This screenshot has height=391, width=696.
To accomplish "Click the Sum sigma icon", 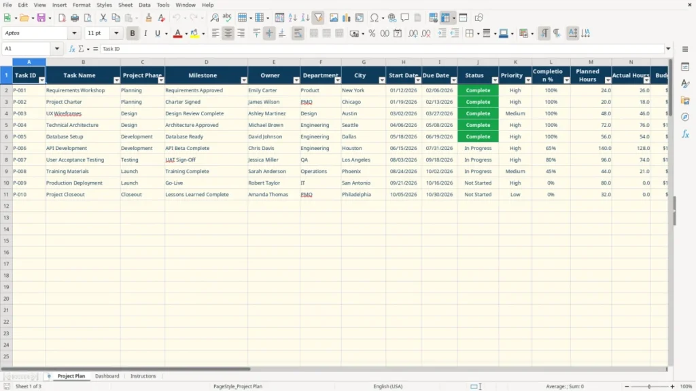I will click(81, 49).
